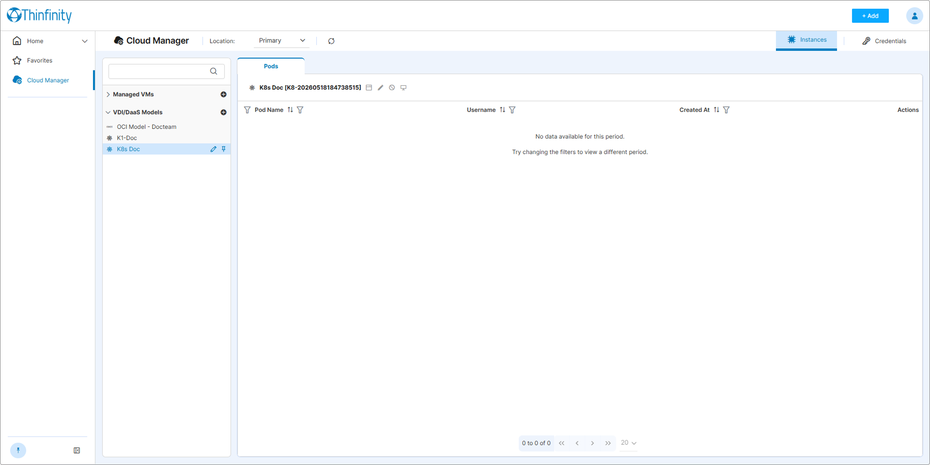Viewport: 930px width, 465px height.
Task: Open Cloud Manager in the left navigation
Action: tap(47, 80)
